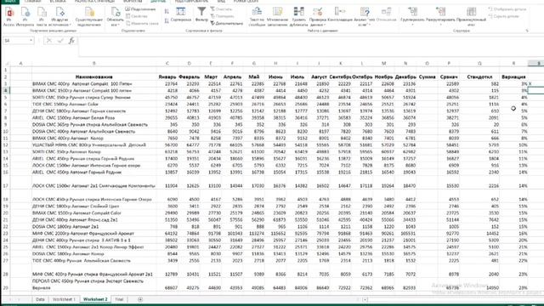Viewport: 544px width, 306px height.
Task: Click the 'Декабрь' header cell
Action: pyautogui.click(x=405, y=76)
